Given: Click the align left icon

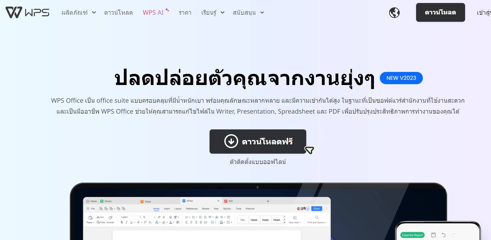Looking at the screenshot, I should pos(187,222).
